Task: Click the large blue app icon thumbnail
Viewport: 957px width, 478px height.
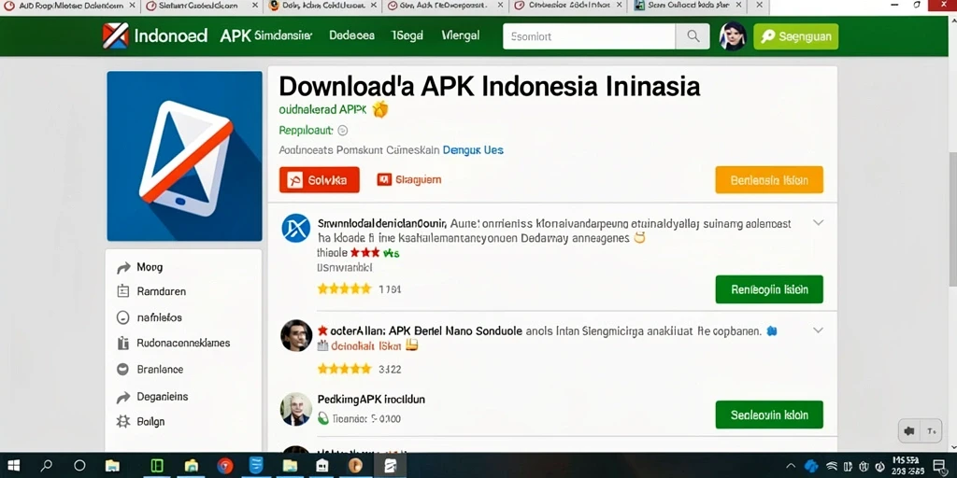Action: pos(184,156)
